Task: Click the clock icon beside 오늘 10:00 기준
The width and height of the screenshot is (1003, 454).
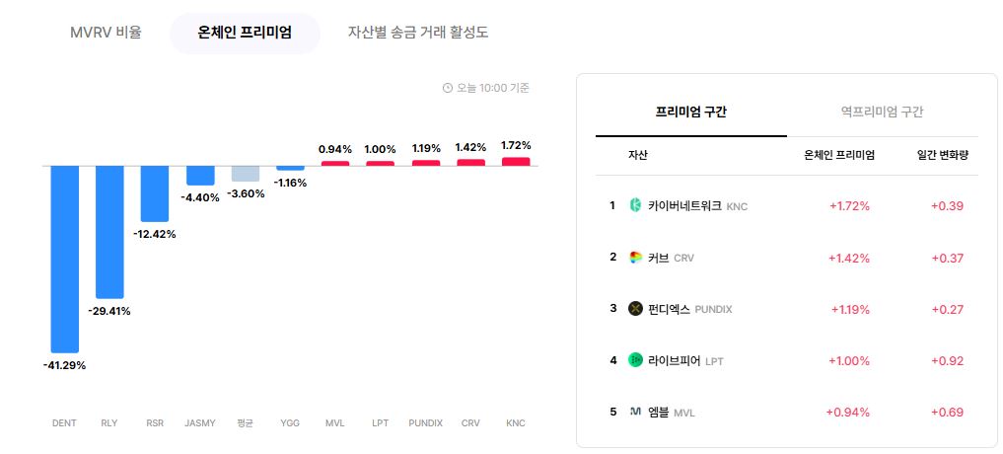Action: click(x=448, y=89)
